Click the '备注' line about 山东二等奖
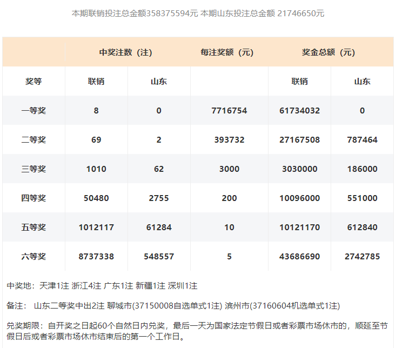The width and height of the screenshot is (396, 348). [x=173, y=305]
